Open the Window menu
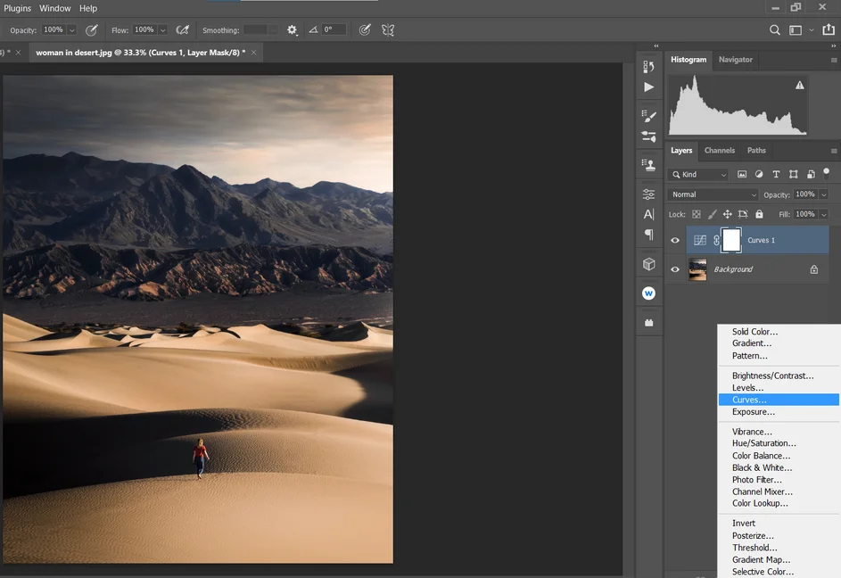841x578 pixels. (x=55, y=8)
